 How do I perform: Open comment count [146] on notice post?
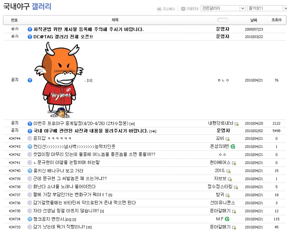pyautogui.click(x=153, y=131)
